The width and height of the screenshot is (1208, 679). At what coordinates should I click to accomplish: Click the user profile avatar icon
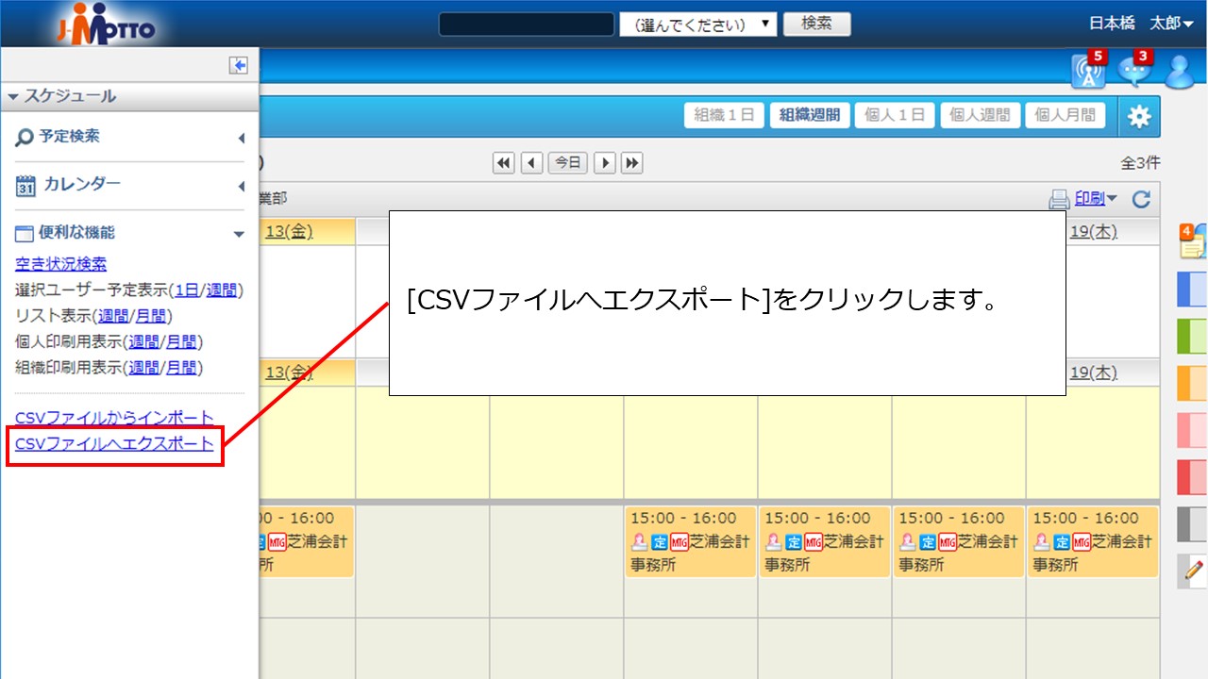click(x=1180, y=72)
